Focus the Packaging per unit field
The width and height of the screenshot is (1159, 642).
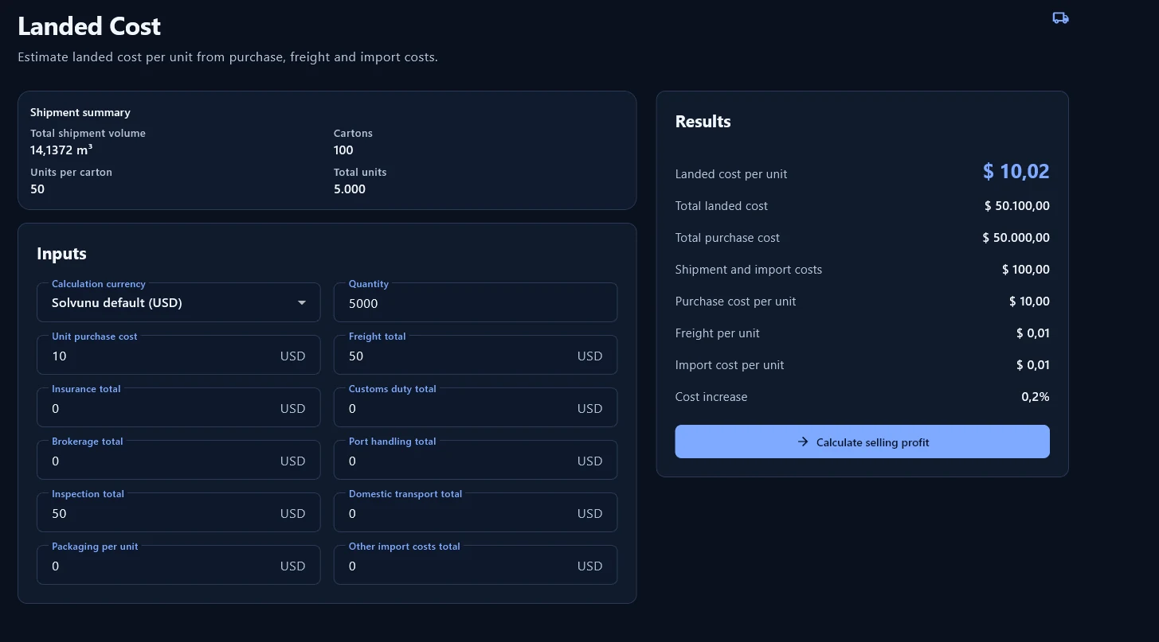click(x=178, y=565)
